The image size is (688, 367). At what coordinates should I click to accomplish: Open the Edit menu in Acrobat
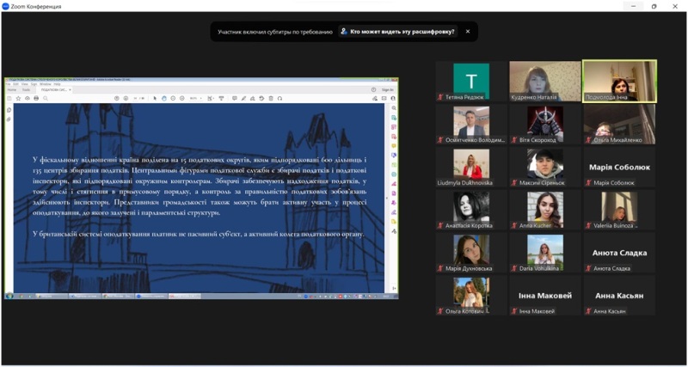(15, 84)
